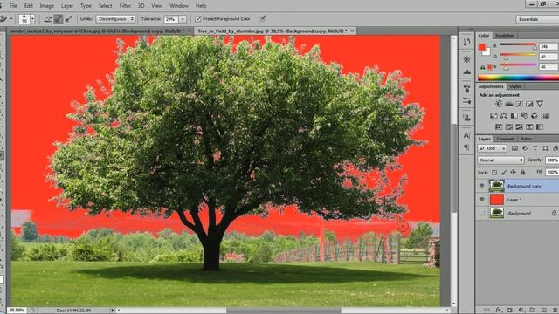Open the tool preset picker arrow

(x=11, y=19)
